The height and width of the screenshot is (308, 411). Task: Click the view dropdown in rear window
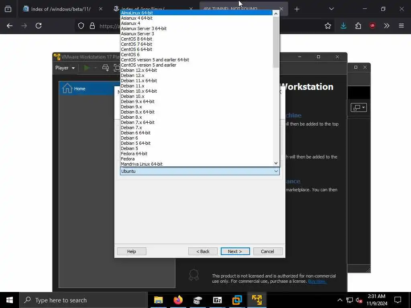pyautogui.click(x=358, y=107)
